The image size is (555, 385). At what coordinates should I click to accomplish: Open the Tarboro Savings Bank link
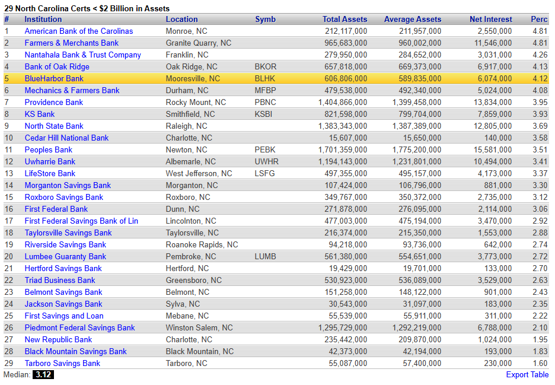(x=62, y=364)
